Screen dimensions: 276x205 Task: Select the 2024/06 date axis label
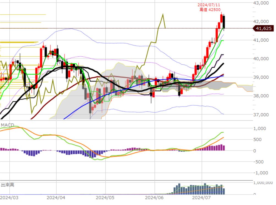coord(154,198)
